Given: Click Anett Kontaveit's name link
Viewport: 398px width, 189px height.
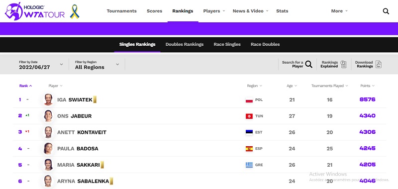Looking at the screenshot, I should [x=82, y=132].
